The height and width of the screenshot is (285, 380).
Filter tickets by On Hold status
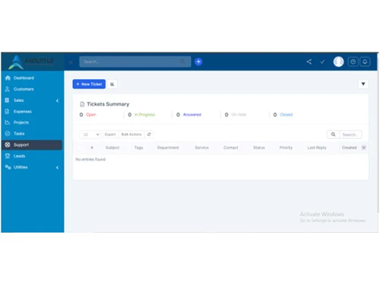239,115
